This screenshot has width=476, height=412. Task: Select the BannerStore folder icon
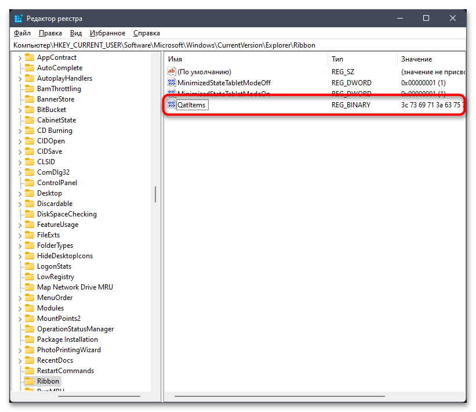30,99
